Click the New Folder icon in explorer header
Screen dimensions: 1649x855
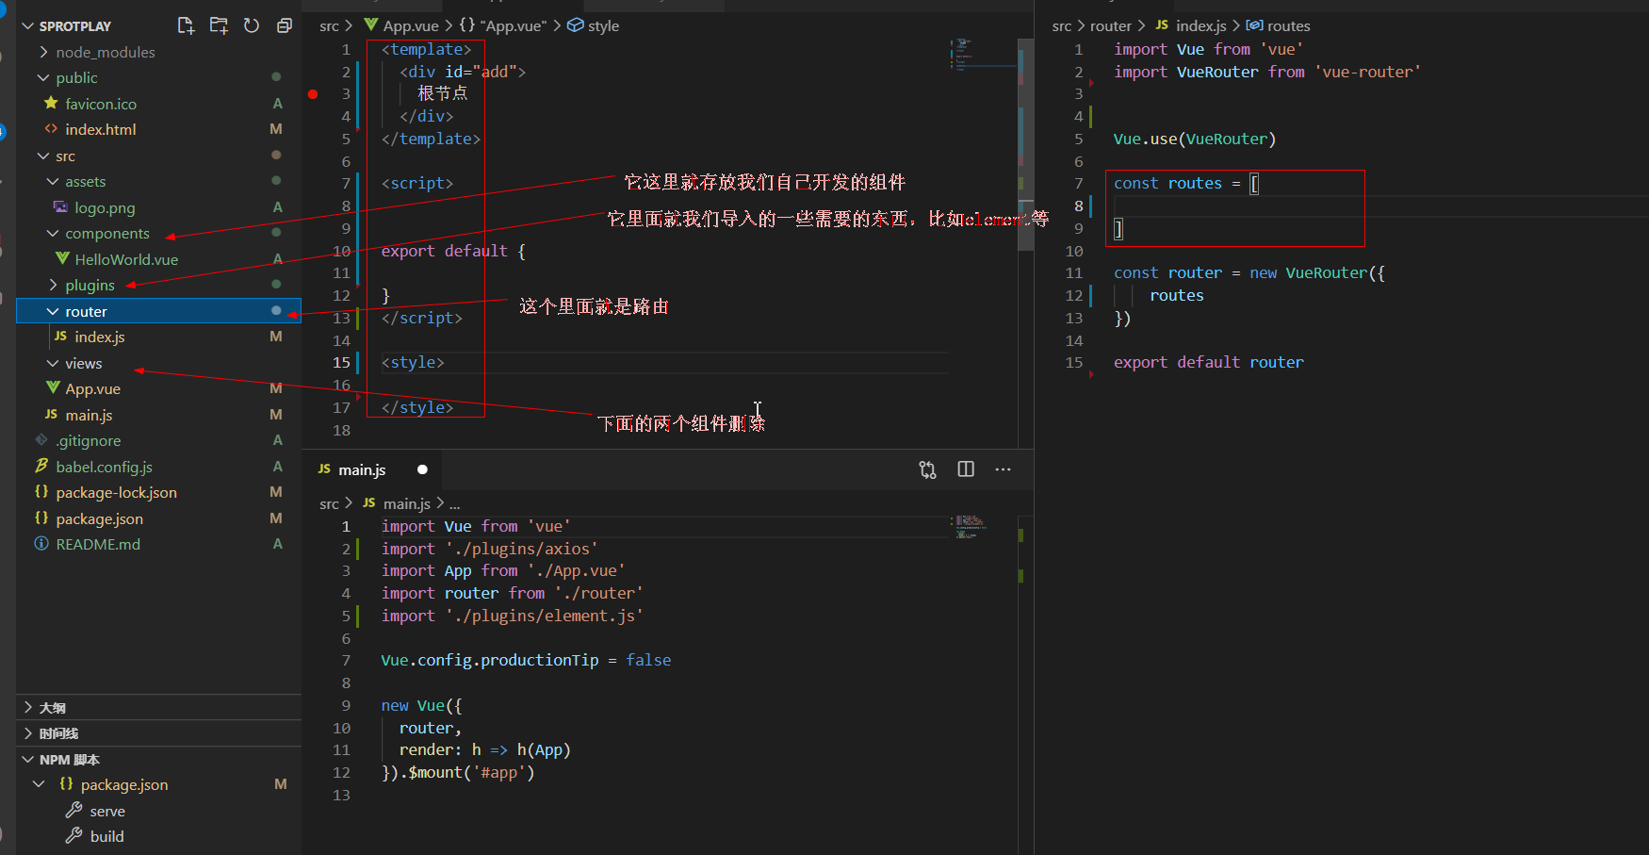[x=219, y=25]
